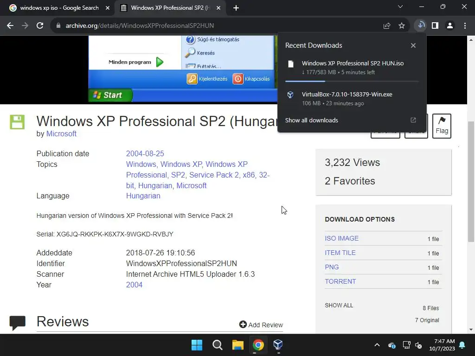Click the Chrome taskbar icon

point(258,345)
